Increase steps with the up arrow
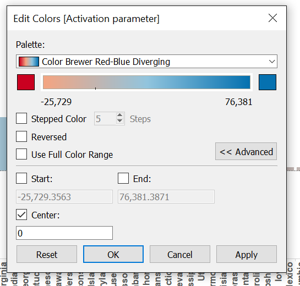Screen dimensions: 300x286 (120, 116)
